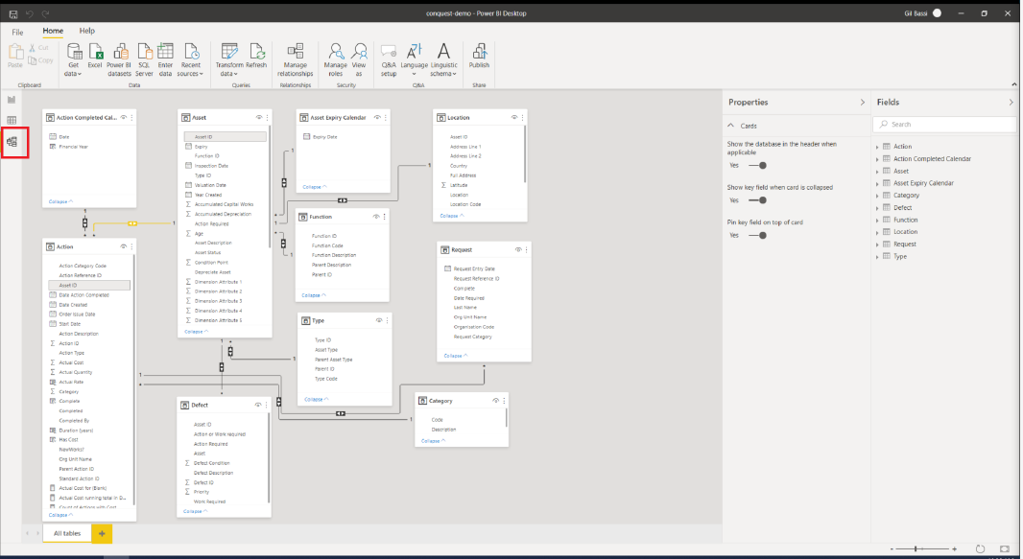Toggle 'Pin key field on top of card'

(x=758, y=235)
